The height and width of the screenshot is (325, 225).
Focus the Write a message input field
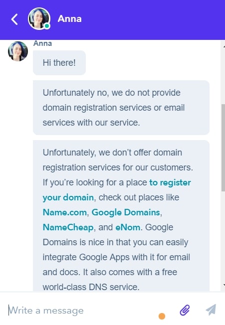83,310
